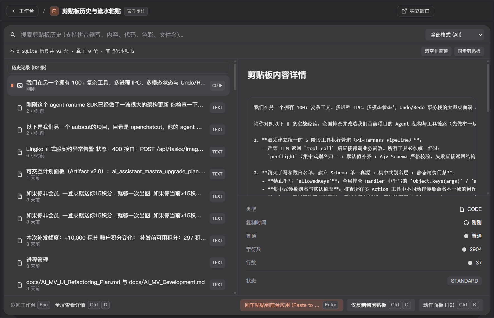494x318 pixels.
Task: Click the detail panel scrollbar thumb
Action: (488, 88)
